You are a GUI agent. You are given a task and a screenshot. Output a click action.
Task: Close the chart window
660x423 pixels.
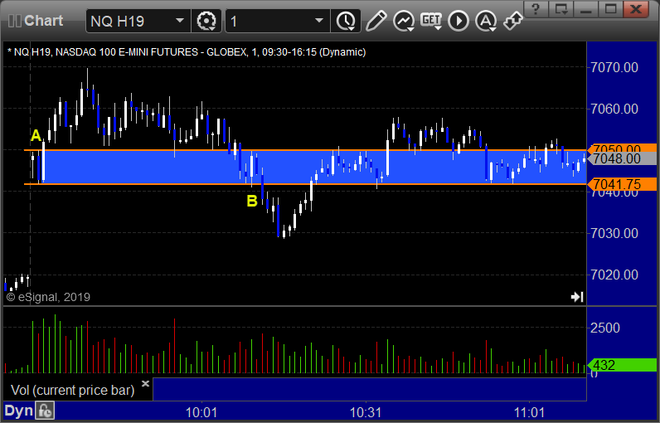[x=636, y=9]
